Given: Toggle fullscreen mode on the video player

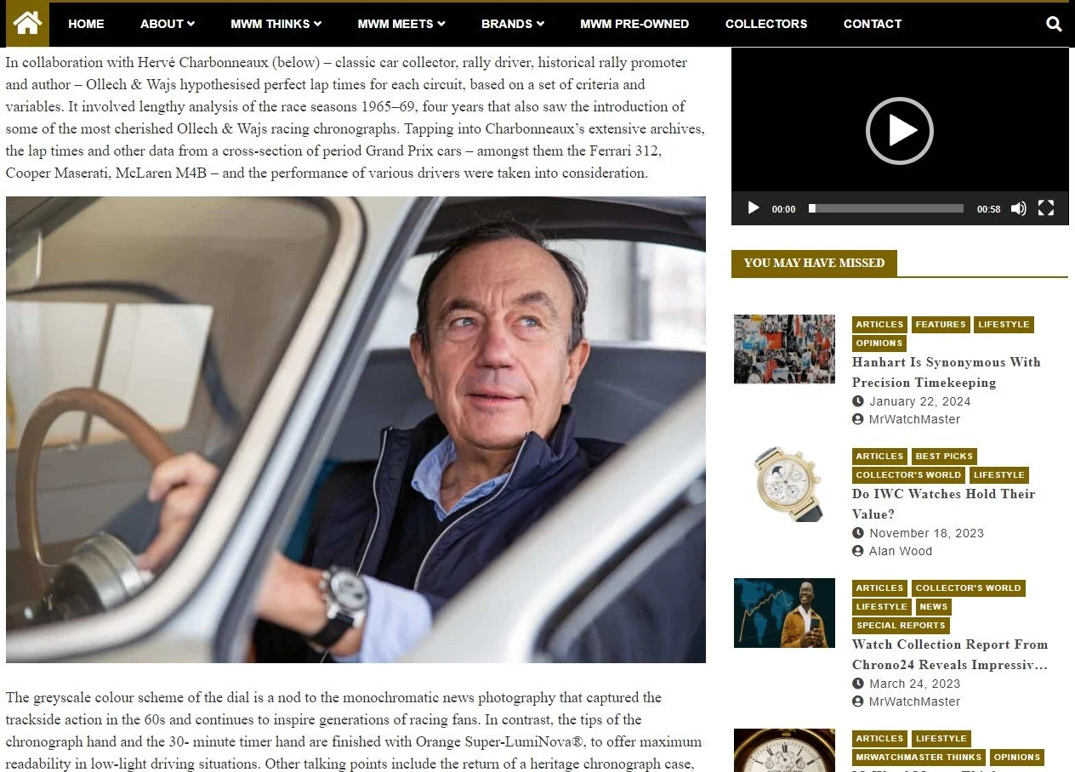Looking at the screenshot, I should pos(1046,208).
